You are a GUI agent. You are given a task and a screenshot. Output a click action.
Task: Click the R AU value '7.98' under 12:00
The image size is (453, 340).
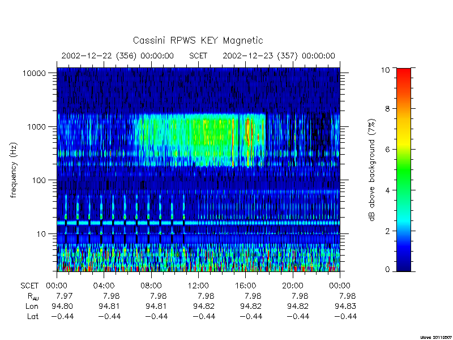click(206, 296)
